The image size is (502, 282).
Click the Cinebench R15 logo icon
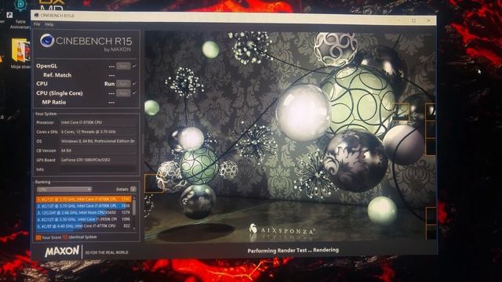(x=47, y=41)
